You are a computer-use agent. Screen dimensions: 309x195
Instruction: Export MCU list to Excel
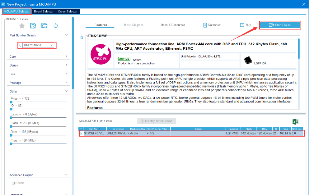tap(295, 122)
